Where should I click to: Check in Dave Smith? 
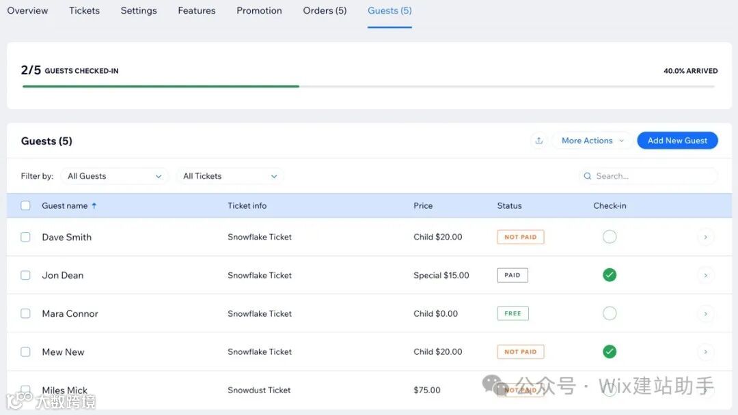click(610, 237)
